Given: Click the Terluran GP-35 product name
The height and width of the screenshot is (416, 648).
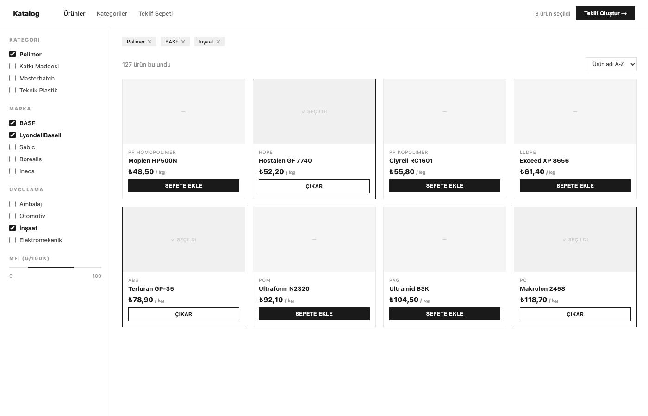Looking at the screenshot, I should click(151, 289).
